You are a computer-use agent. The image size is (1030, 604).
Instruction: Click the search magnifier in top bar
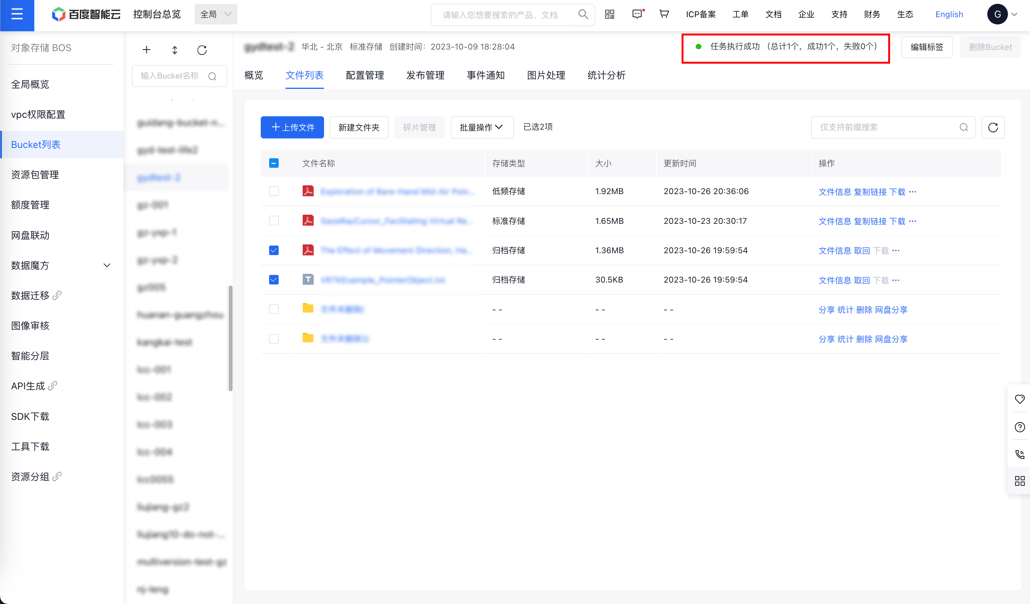(583, 15)
